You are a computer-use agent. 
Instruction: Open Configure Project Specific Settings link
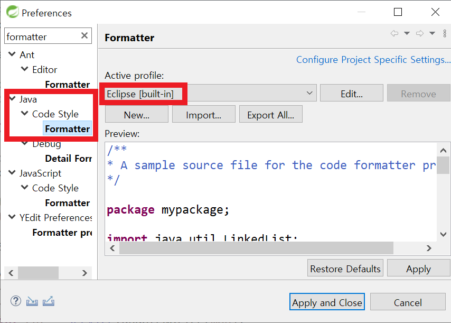pyautogui.click(x=373, y=60)
